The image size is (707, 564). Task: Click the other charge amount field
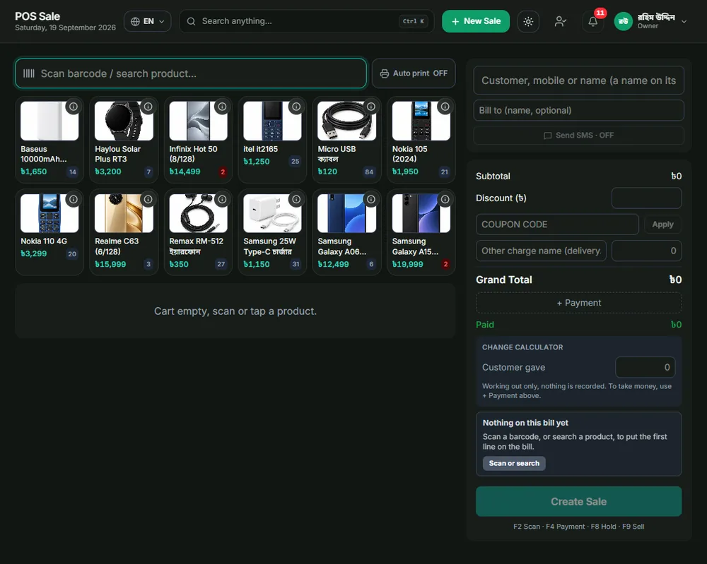tap(646, 251)
